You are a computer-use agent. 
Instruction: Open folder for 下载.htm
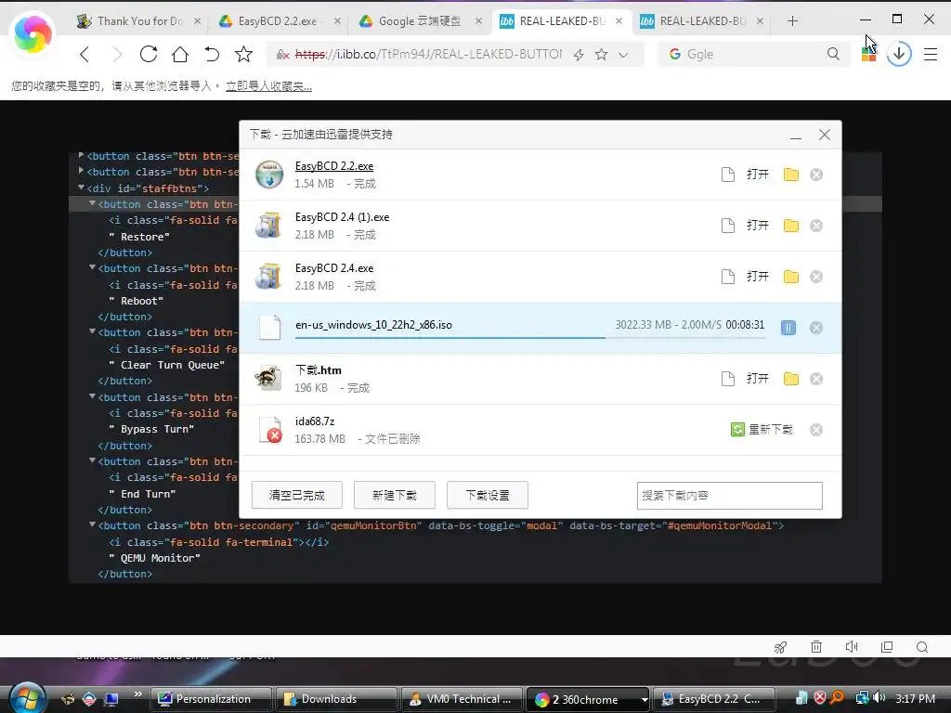pos(791,379)
